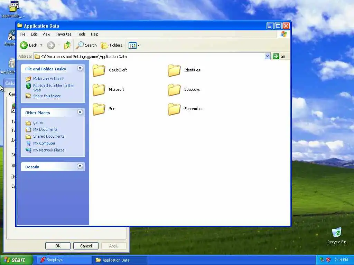
Task: Click the green Back arrow icon
Action: [x=24, y=45]
